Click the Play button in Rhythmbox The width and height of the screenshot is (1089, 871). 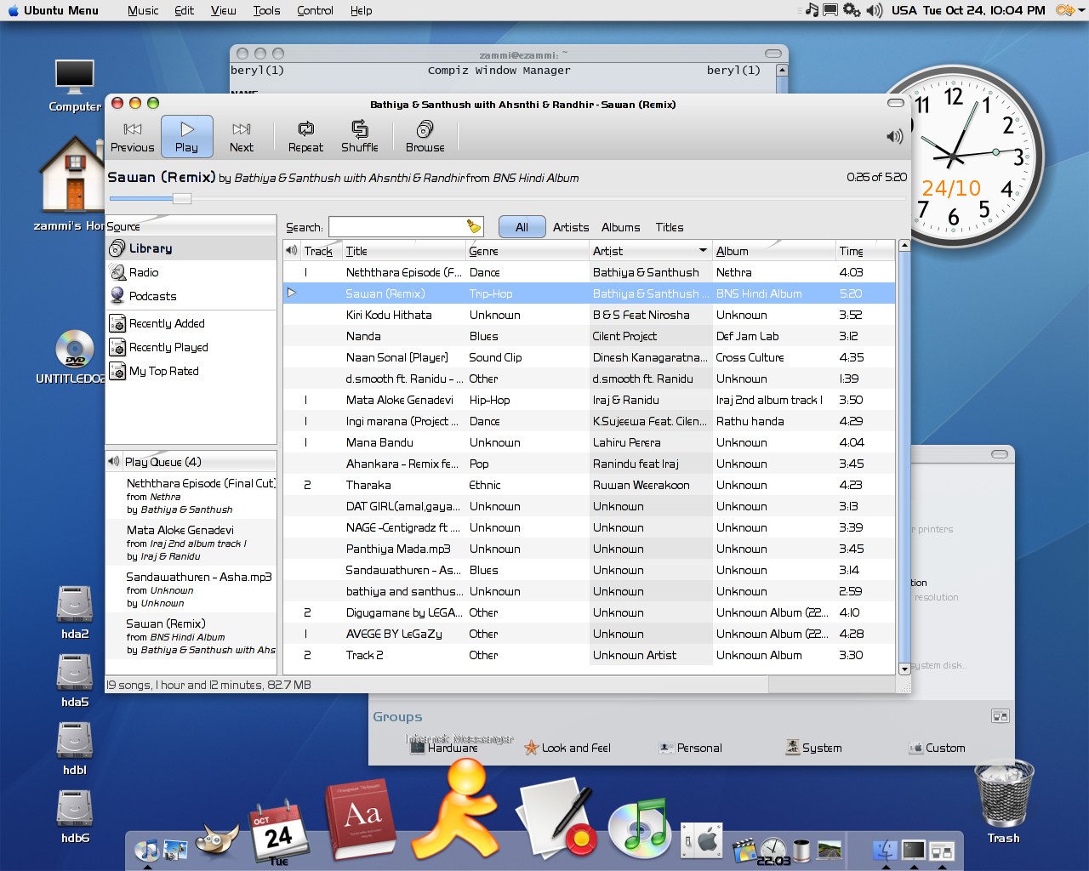tap(186, 137)
